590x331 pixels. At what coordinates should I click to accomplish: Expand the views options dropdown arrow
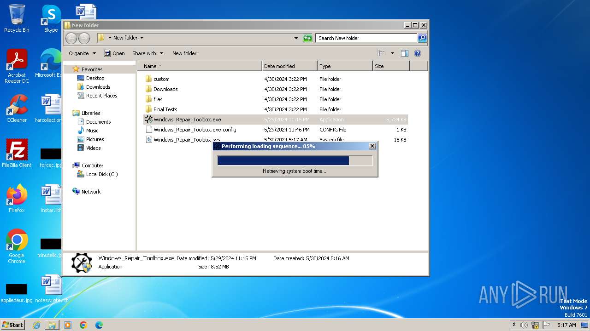[392, 53]
